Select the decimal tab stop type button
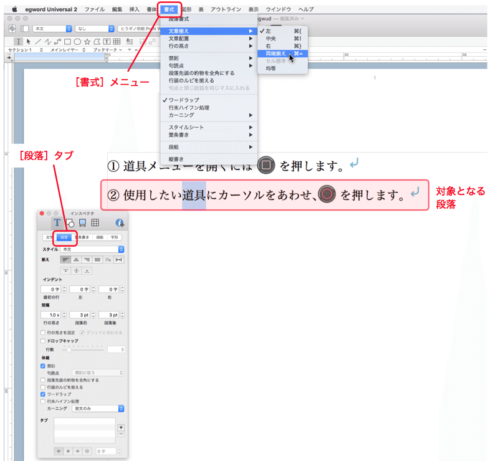This screenshot has height=461, width=488. pyautogui.click(x=87, y=451)
